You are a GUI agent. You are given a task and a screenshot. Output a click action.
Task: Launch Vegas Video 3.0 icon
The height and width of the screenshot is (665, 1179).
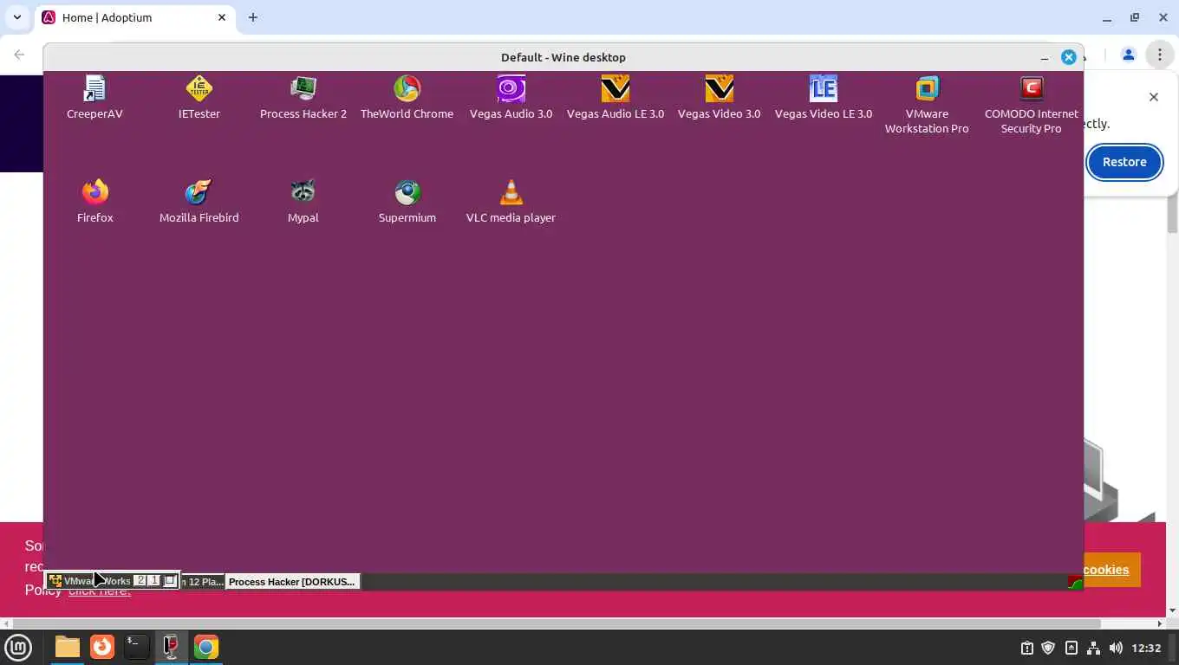[x=719, y=97]
